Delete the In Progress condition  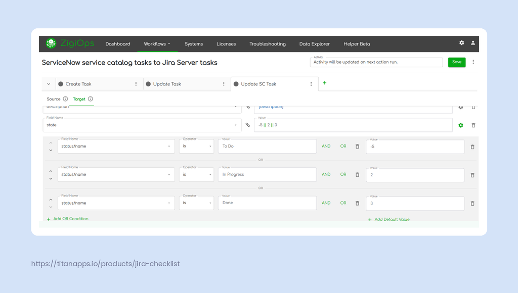tap(357, 175)
